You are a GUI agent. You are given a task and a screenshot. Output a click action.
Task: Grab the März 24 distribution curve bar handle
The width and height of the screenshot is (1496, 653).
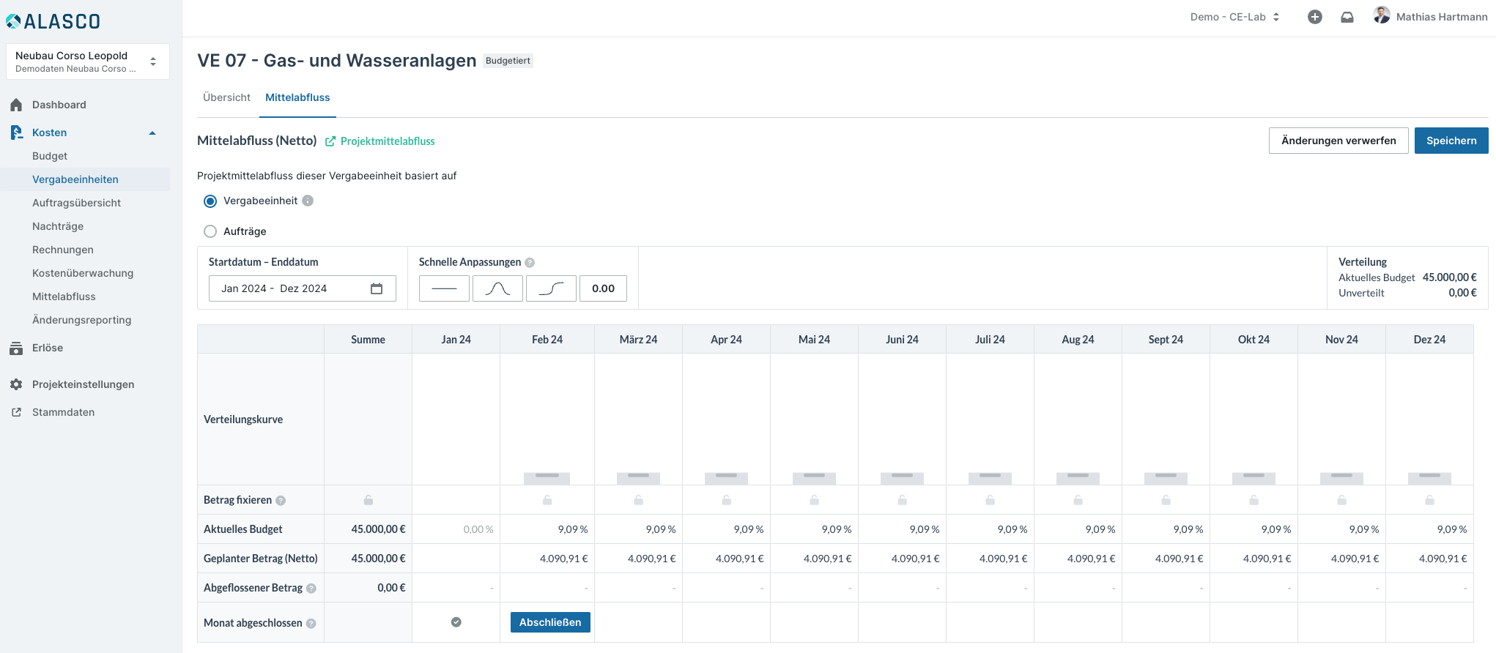(x=638, y=476)
